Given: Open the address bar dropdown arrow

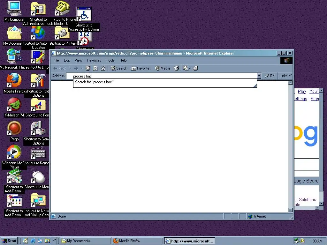Looking at the screenshot, I should click(x=259, y=76).
